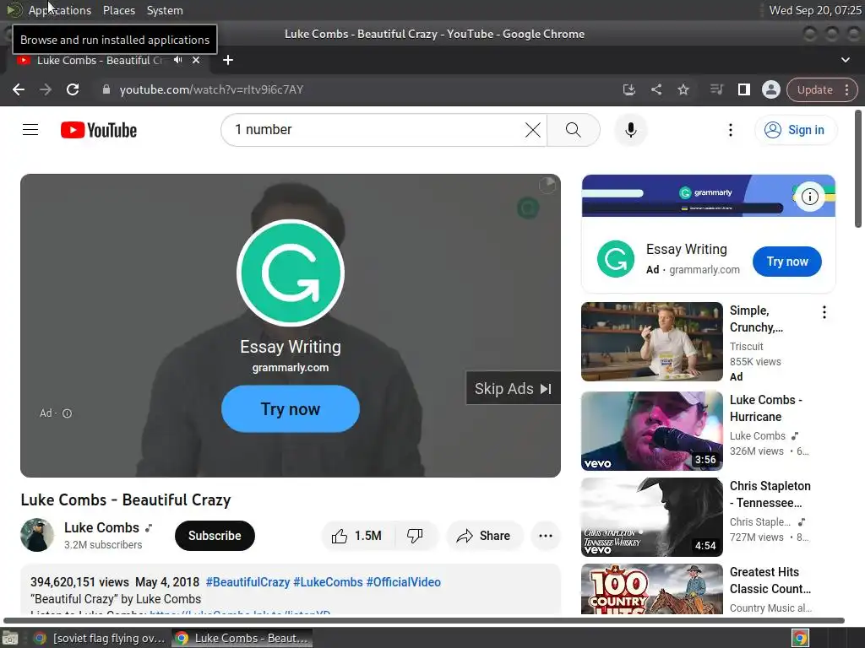Switch to soviet flag taskbar window
Screen dimensions: 865x648
(x=100, y=638)
